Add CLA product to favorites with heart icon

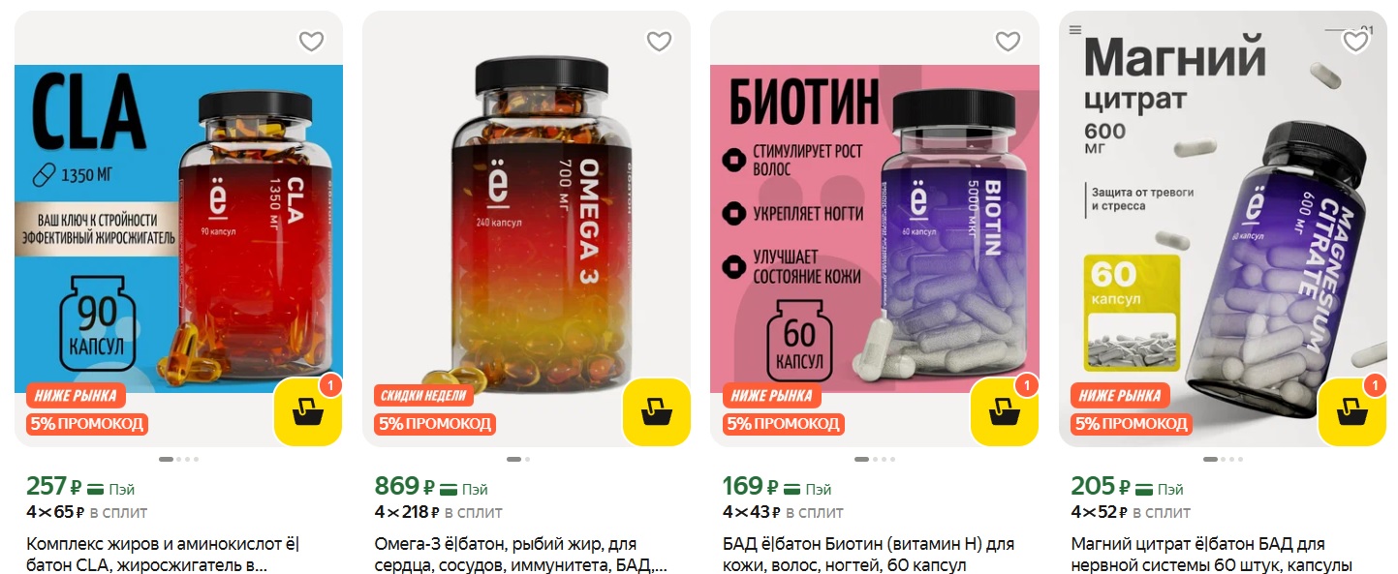pos(311,42)
